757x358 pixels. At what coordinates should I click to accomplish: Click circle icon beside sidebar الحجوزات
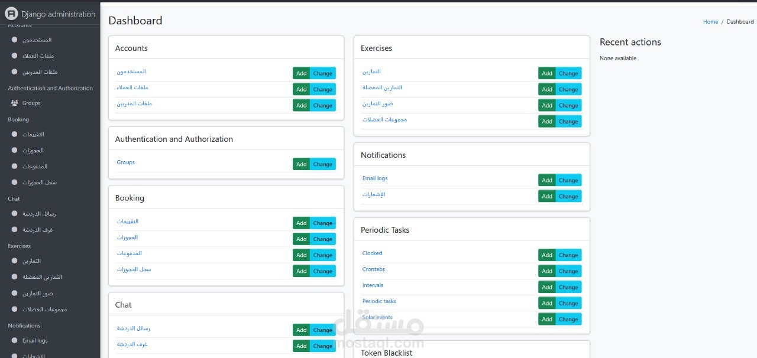14,151
